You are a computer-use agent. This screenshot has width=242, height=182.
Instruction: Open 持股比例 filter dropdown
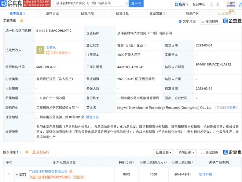coord(186,152)
